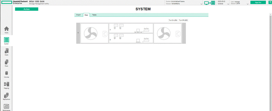
Task: Switch to the Front tab
Action: (78, 15)
